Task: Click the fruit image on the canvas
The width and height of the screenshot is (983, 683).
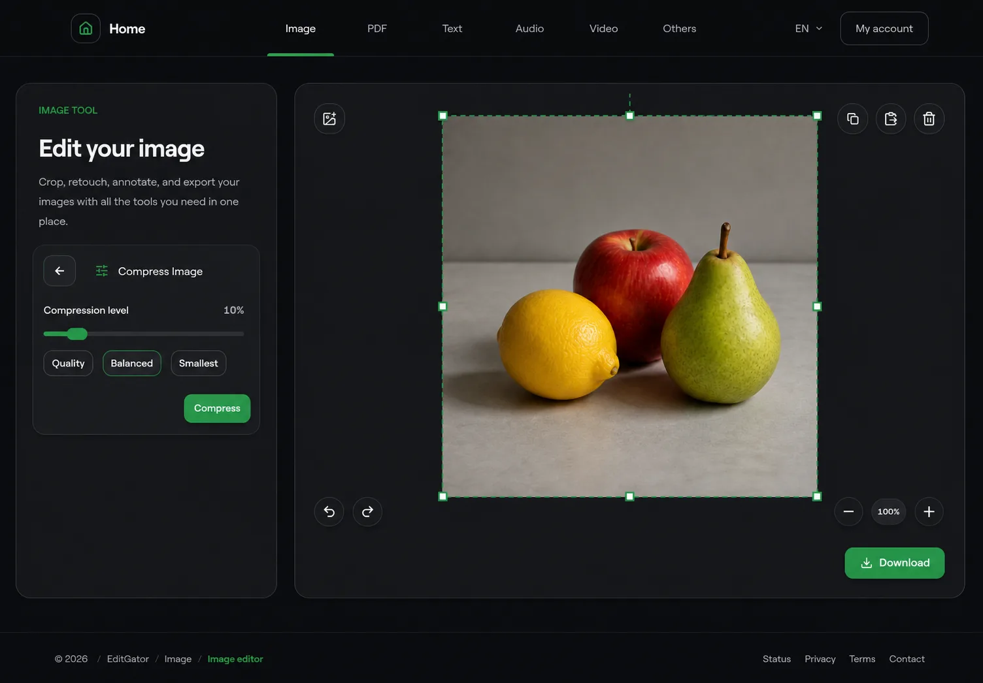Action: click(x=630, y=306)
